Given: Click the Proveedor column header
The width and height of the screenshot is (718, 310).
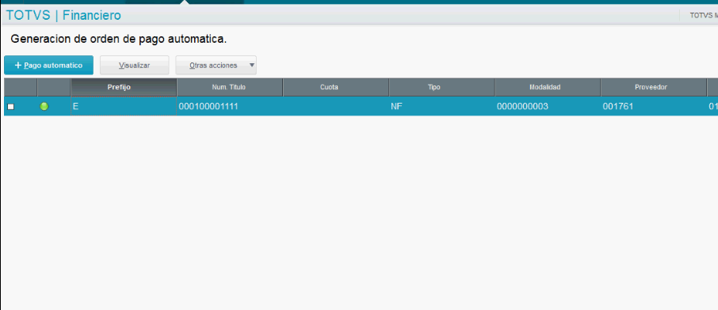Looking at the screenshot, I should point(654,87).
